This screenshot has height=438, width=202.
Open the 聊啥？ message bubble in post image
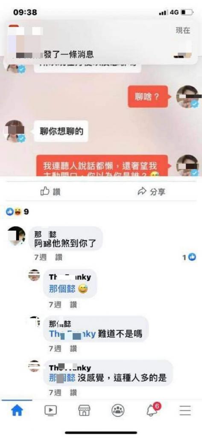(x=148, y=97)
